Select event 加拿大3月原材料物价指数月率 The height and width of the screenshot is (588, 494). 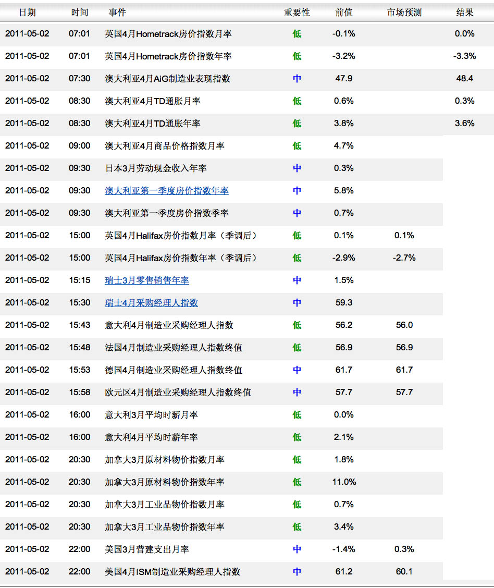click(x=164, y=460)
